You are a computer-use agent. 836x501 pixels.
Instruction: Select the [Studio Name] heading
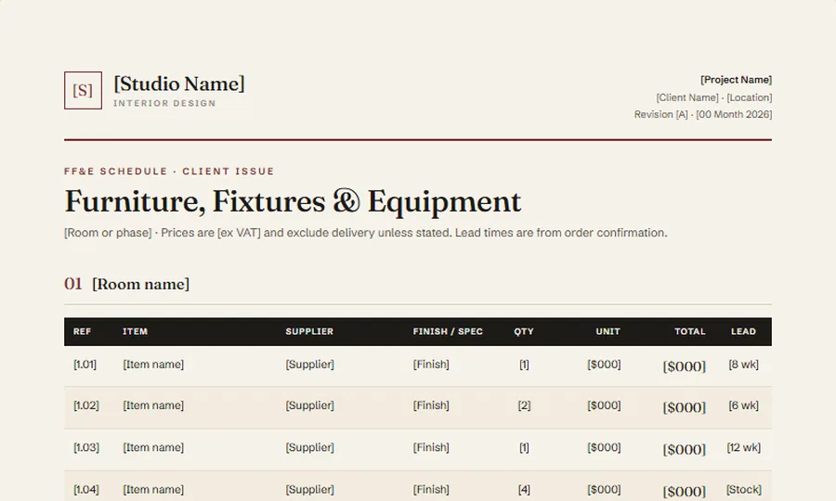coord(179,84)
